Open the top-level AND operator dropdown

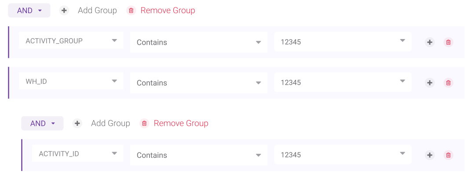coord(29,11)
